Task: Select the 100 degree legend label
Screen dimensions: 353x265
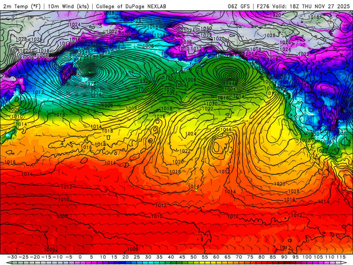Action: (x=307, y=257)
